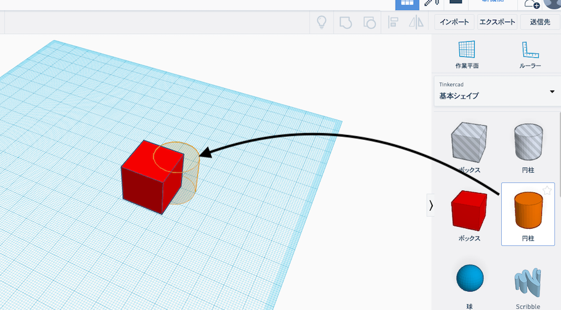The height and width of the screenshot is (310, 561).
Task: Switch to the 3D design grid view
Action: (x=406, y=2)
